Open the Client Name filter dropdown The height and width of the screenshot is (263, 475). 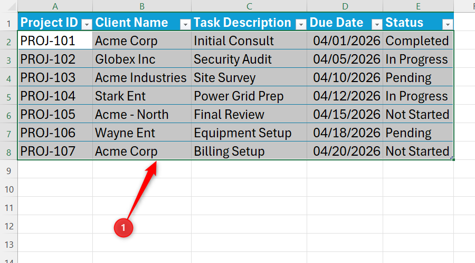[185, 24]
